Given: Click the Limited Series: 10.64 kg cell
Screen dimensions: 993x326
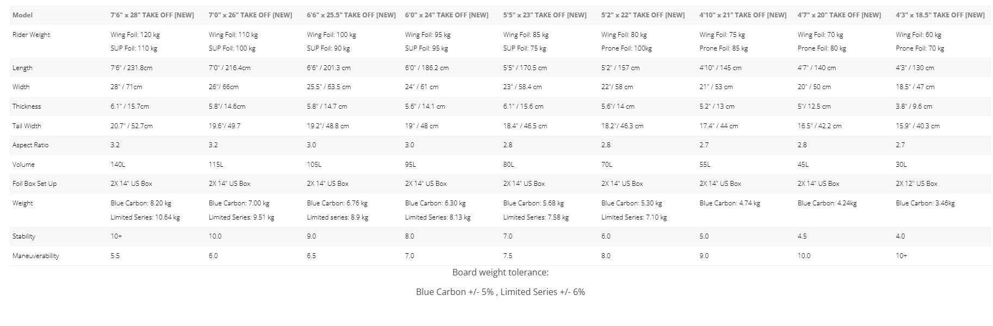Looking at the screenshot, I should point(145,217).
